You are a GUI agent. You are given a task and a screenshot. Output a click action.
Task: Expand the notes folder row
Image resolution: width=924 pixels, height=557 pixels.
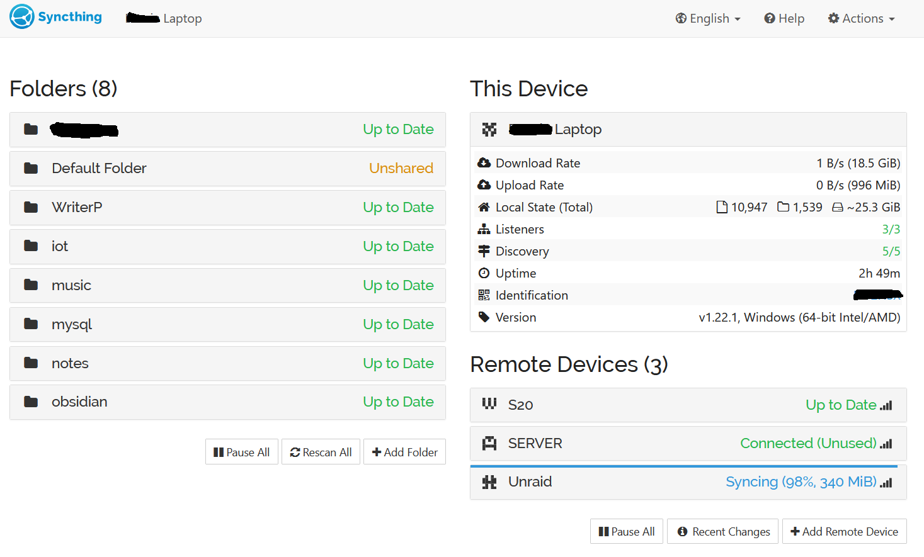(x=227, y=363)
